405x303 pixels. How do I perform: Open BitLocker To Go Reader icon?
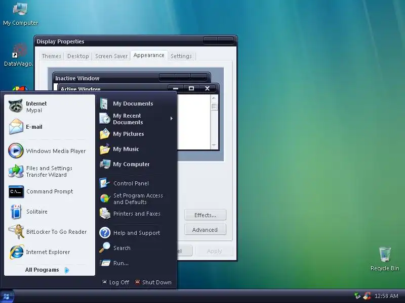coord(16,232)
